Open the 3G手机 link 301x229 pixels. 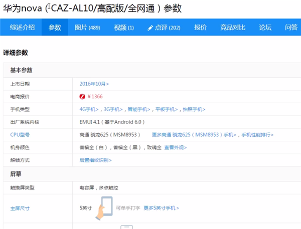(113, 109)
